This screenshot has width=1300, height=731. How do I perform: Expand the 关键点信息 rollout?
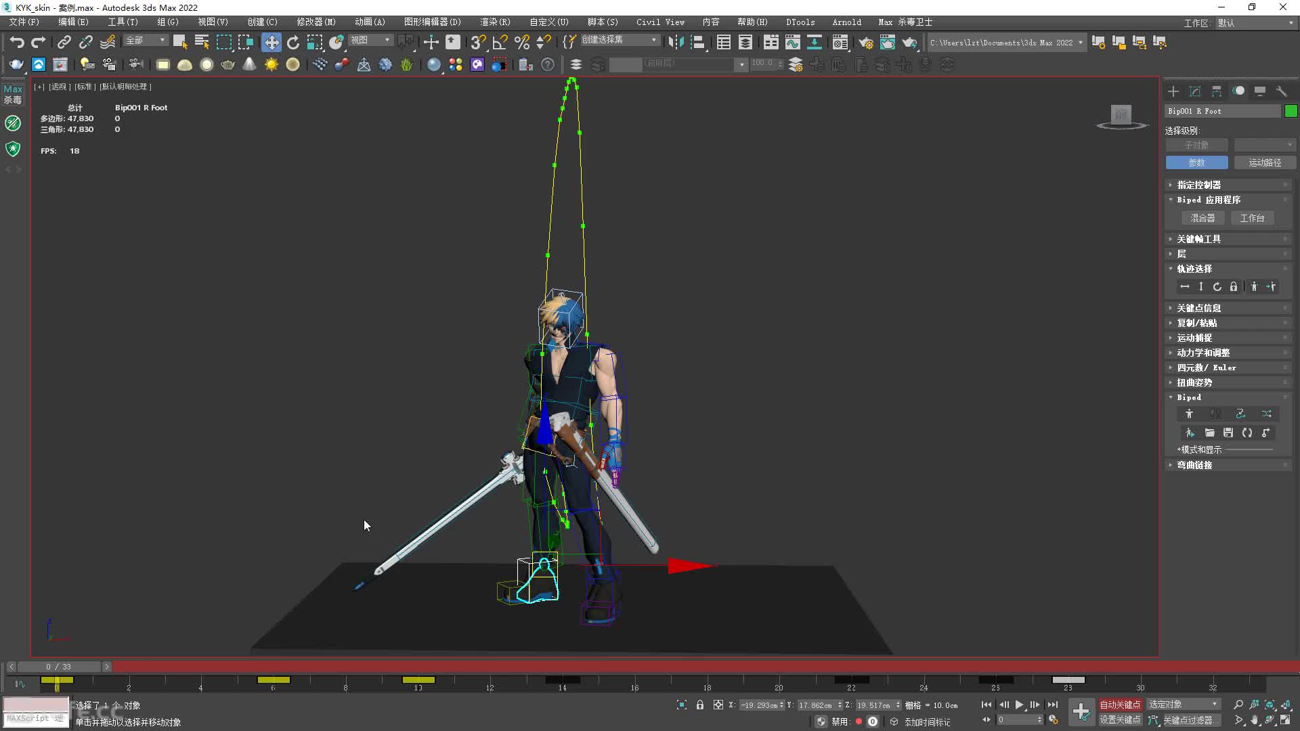[x=1228, y=308]
